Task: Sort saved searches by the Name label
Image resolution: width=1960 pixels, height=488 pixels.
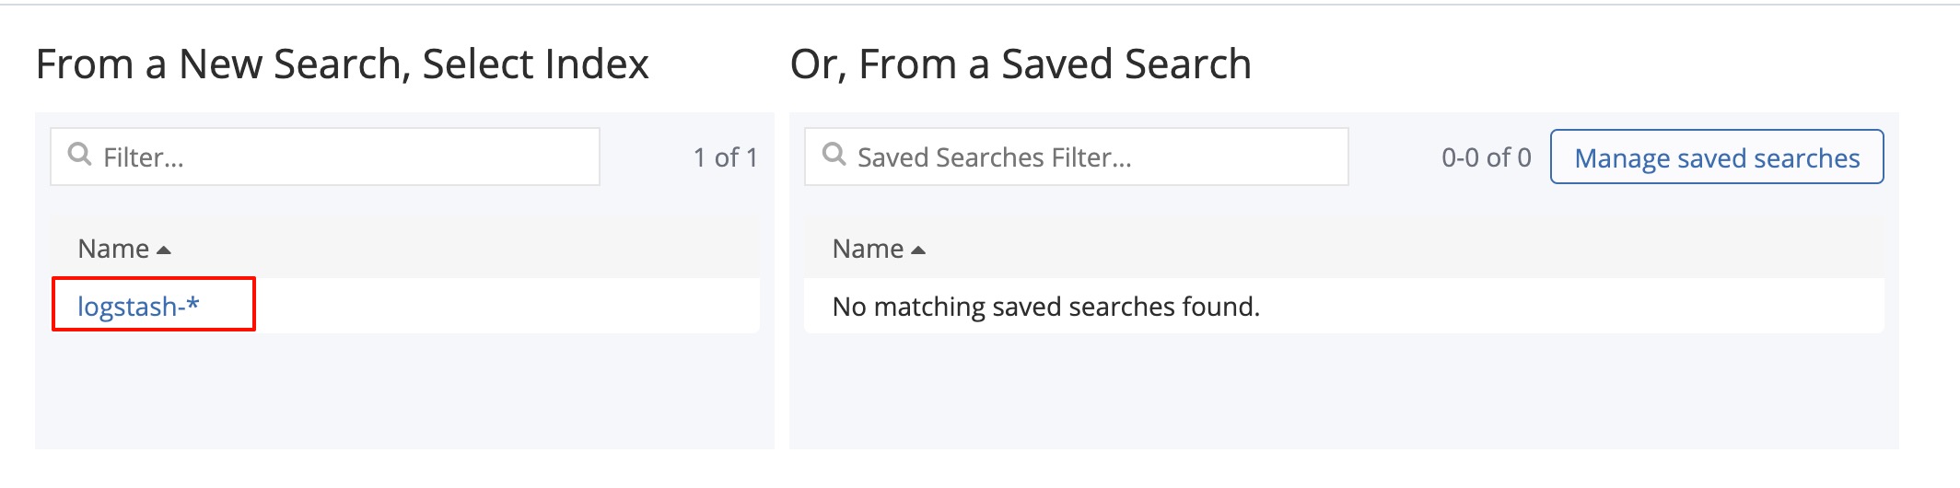Action: tap(868, 249)
